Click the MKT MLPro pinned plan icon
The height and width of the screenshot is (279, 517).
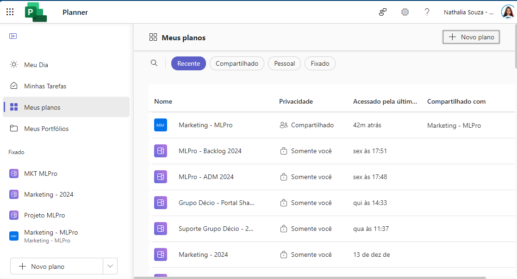[14, 174]
